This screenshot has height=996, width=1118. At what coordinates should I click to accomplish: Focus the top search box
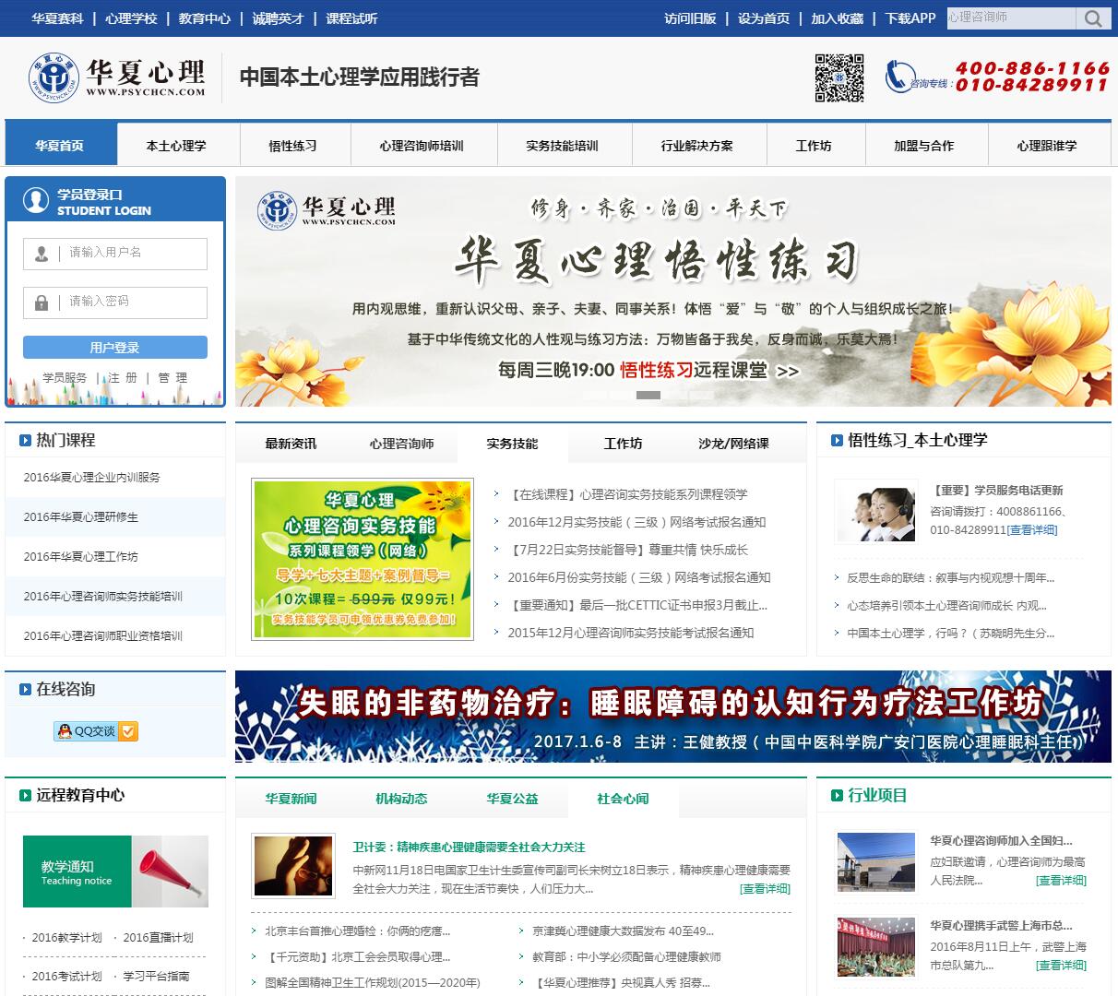(x=1011, y=18)
